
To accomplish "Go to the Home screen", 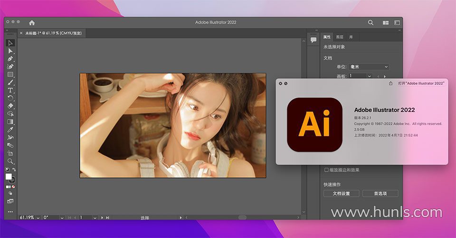I will point(32,23).
